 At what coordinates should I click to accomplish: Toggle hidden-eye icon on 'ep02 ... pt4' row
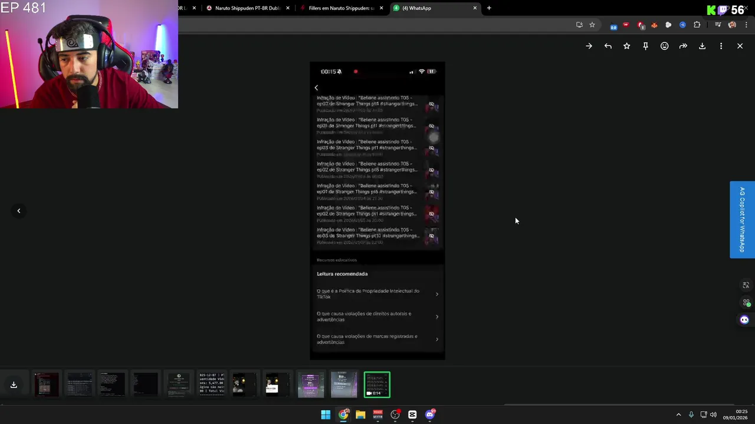tap(431, 104)
